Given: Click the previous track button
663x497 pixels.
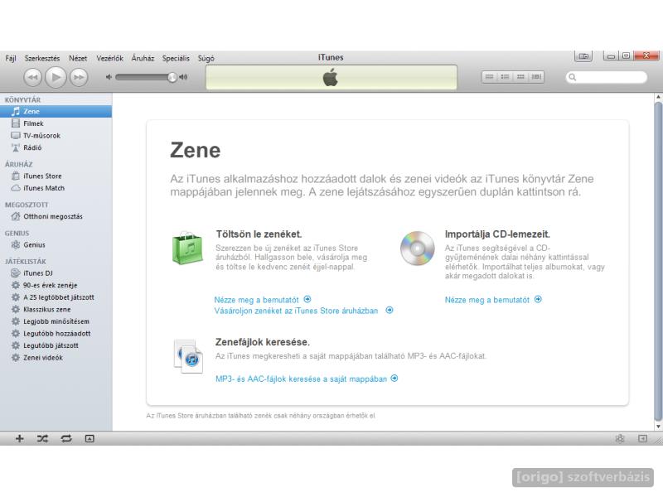Looking at the screenshot, I should (x=32, y=77).
